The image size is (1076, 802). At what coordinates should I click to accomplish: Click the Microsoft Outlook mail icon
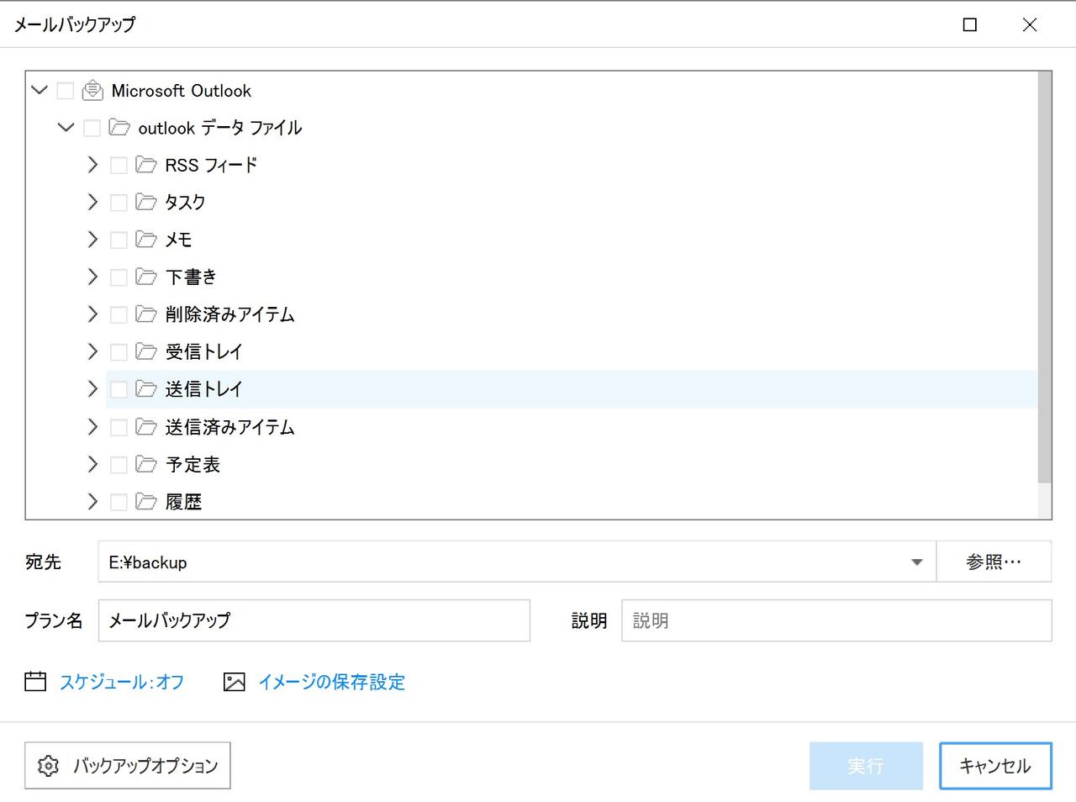click(92, 90)
